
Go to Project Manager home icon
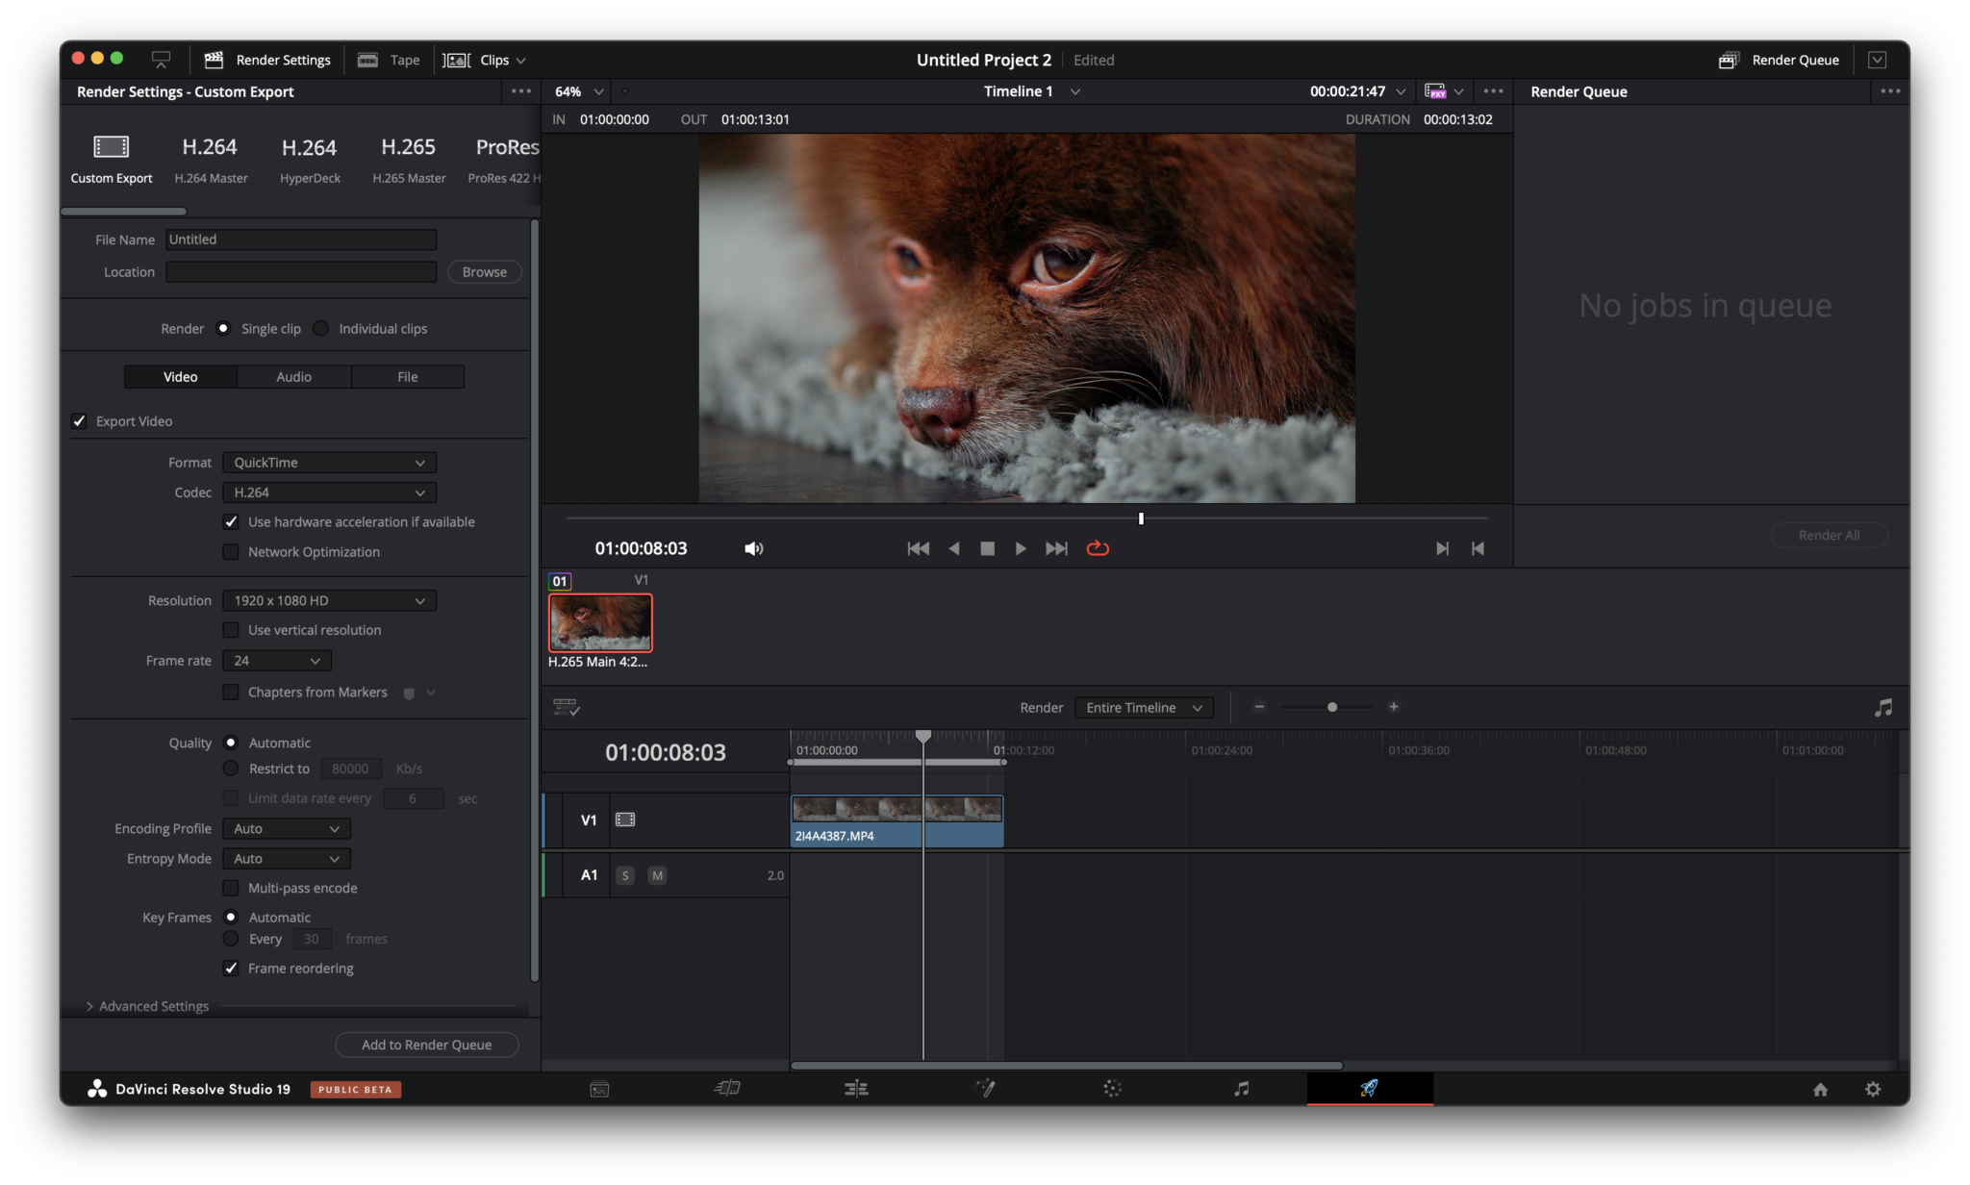(1820, 1089)
